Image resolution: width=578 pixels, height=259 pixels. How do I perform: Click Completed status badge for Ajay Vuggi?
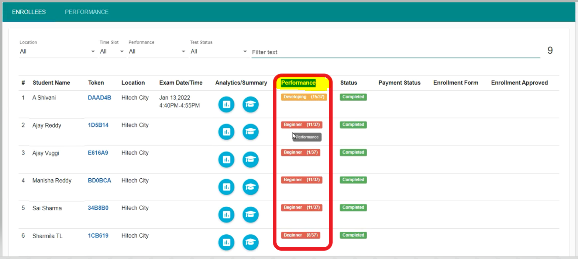click(x=353, y=152)
